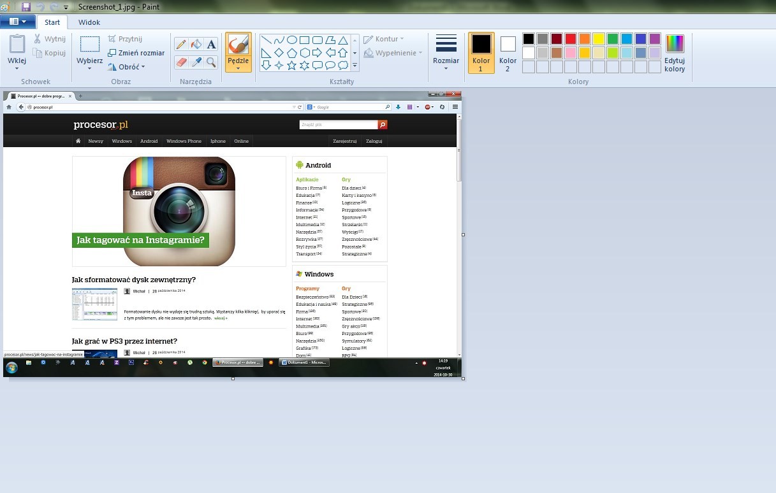Click the Save icon in title bar
Image resolution: width=776 pixels, height=493 pixels.
pyautogui.click(x=26, y=6)
